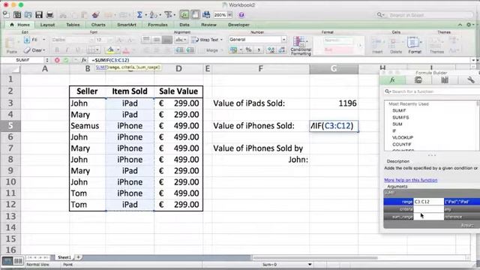The height and width of the screenshot is (270, 480).
Task: Select row 7 header
Action: point(10,148)
